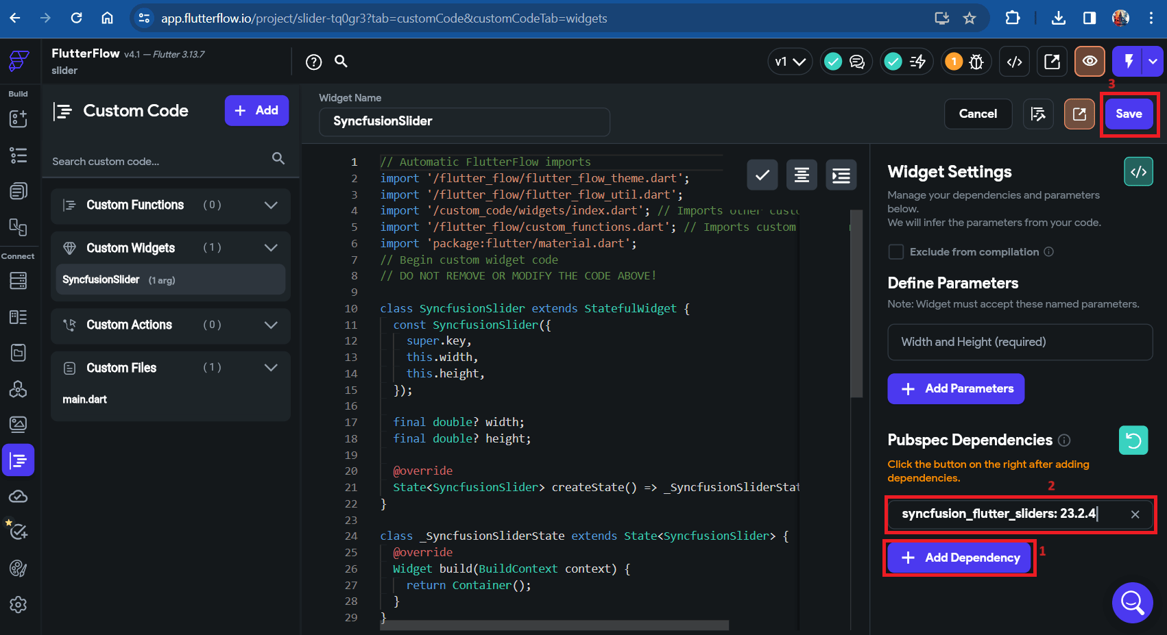Reload the page in the browser
Viewport: 1167px width, 635px height.
tap(76, 18)
